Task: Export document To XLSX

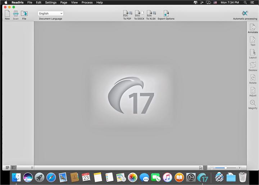Action: (151, 15)
